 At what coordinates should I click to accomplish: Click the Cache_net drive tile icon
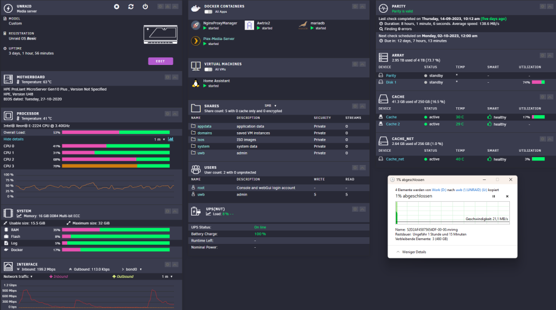383,141
